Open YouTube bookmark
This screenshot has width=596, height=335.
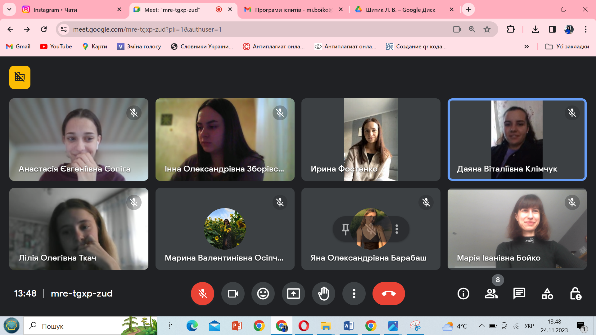56,47
